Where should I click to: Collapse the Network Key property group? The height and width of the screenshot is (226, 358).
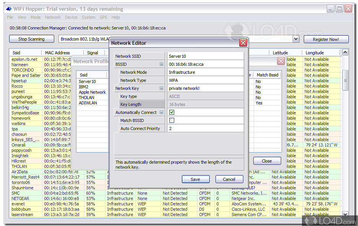pyautogui.click(x=161, y=88)
